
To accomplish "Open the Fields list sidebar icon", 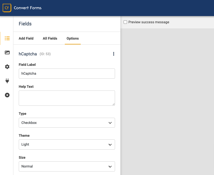I will tap(7, 38).
